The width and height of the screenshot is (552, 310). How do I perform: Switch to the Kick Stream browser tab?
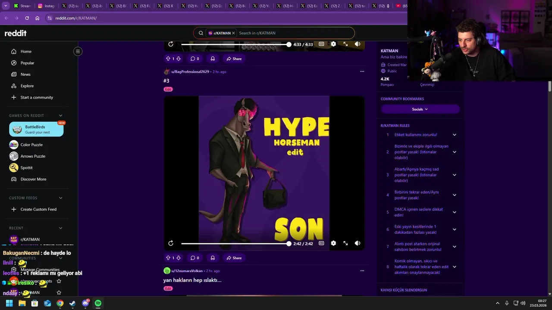22,6
